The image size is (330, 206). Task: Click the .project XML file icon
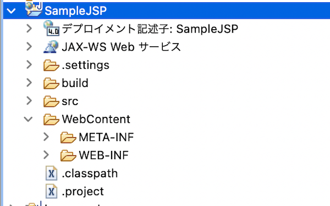tap(51, 192)
